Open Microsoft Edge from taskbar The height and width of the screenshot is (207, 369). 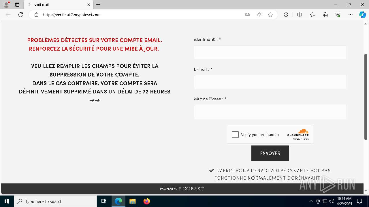118,201
